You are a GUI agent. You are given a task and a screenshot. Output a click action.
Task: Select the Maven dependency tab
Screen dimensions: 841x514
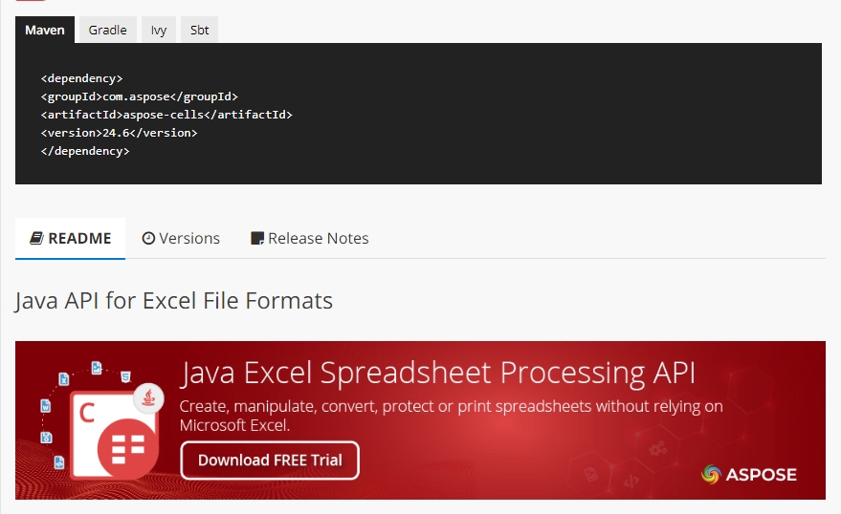coord(45,30)
